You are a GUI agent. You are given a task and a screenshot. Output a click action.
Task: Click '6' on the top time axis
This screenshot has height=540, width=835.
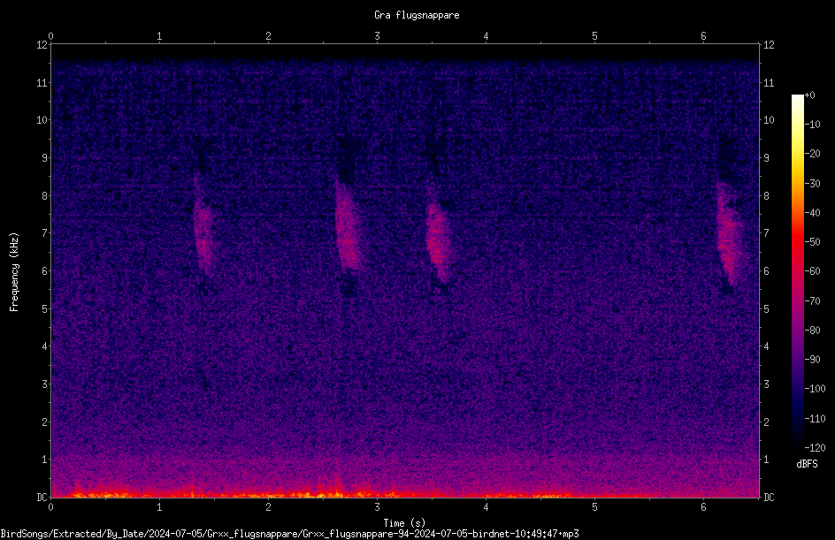click(x=703, y=36)
